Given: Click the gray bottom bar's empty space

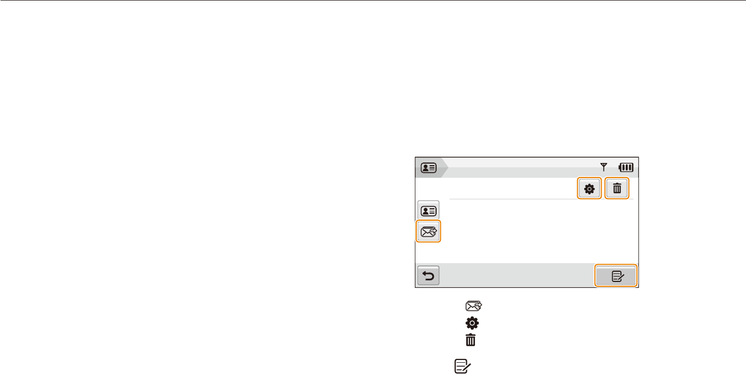Looking at the screenshot, I should (517, 276).
